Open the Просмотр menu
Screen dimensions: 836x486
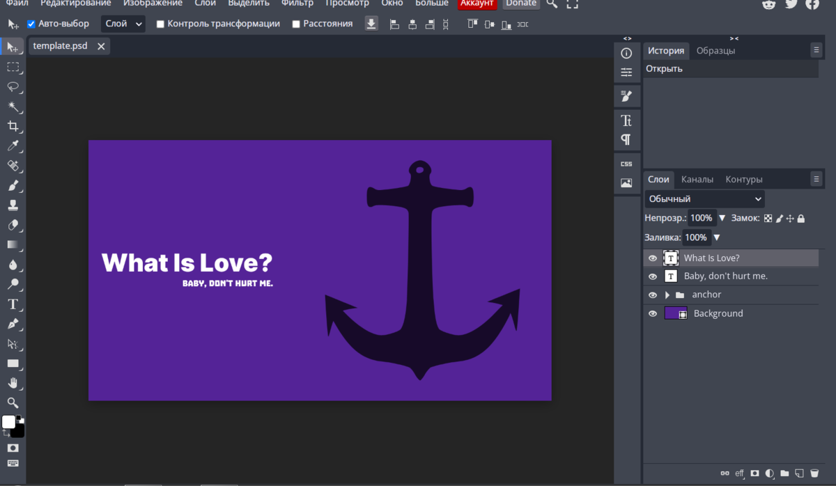click(x=347, y=3)
